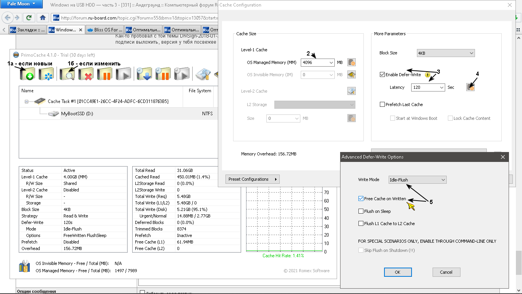
Task: Open the Pale Moon application menu
Action: pyautogui.click(x=21, y=4)
